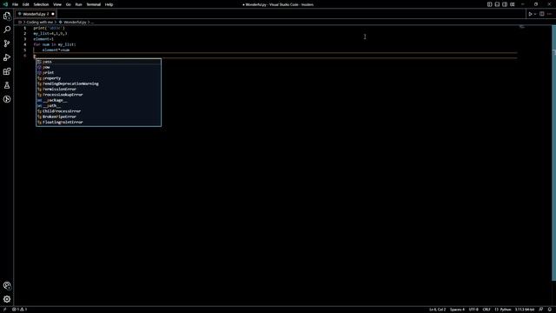Open the notifications bell in status bar
Viewport: 556px width, 313px height.
click(x=550, y=310)
